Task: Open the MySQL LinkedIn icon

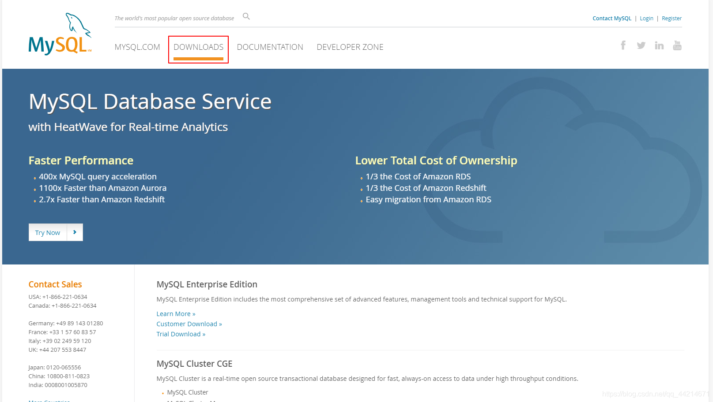Action: (x=659, y=45)
